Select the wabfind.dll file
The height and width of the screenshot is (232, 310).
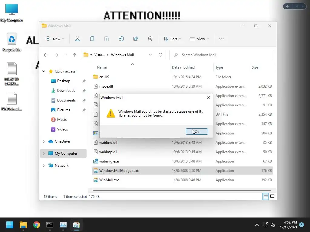tap(108, 143)
